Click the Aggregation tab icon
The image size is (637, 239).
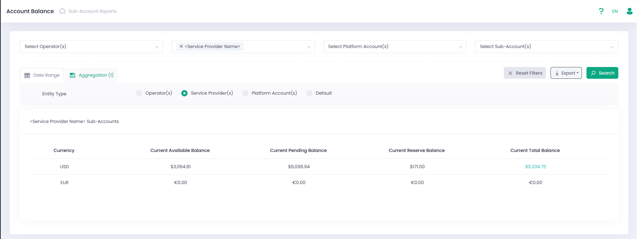coord(72,75)
